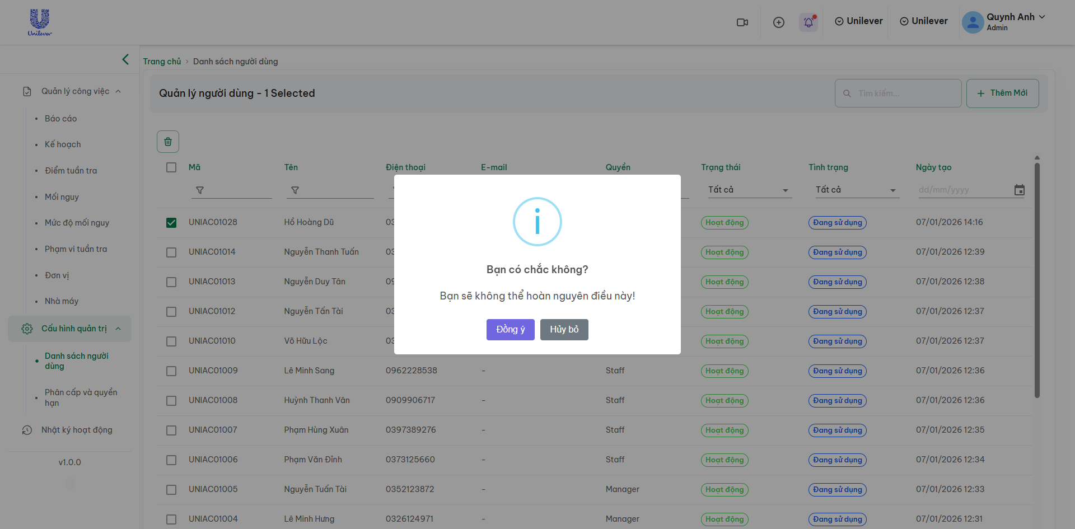The height and width of the screenshot is (529, 1075).
Task: Collapse sidebar with the left chevron icon
Action: [125, 59]
